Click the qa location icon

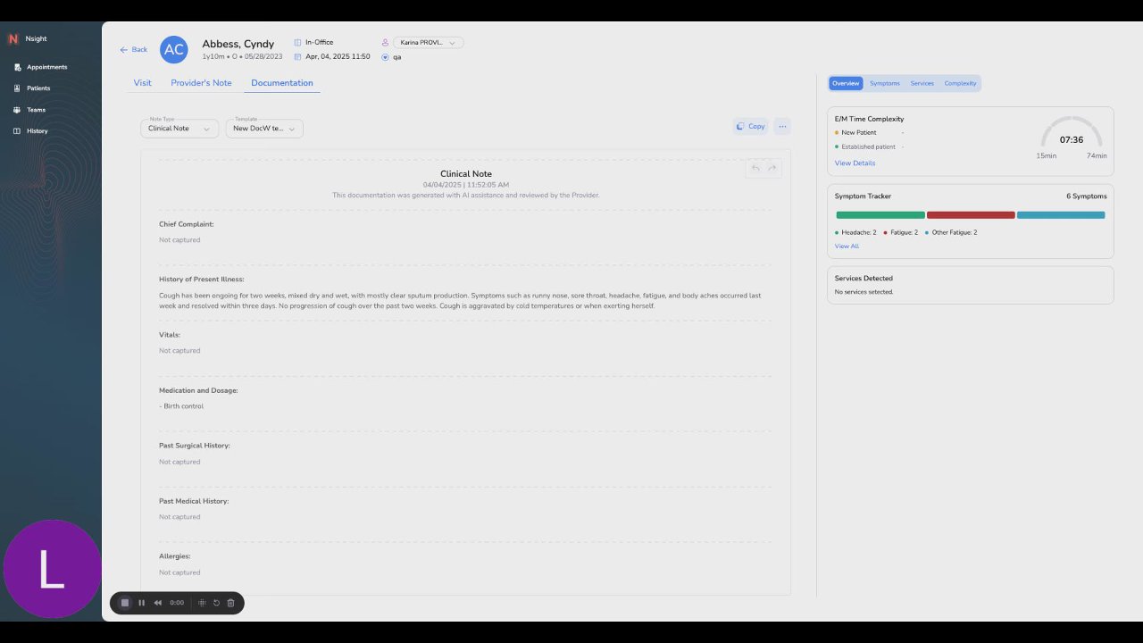(x=385, y=56)
